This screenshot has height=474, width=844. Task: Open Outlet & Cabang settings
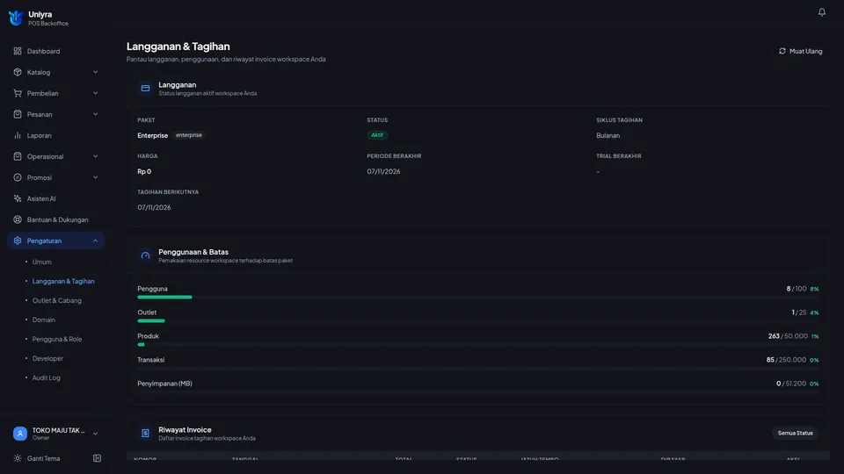coord(57,300)
